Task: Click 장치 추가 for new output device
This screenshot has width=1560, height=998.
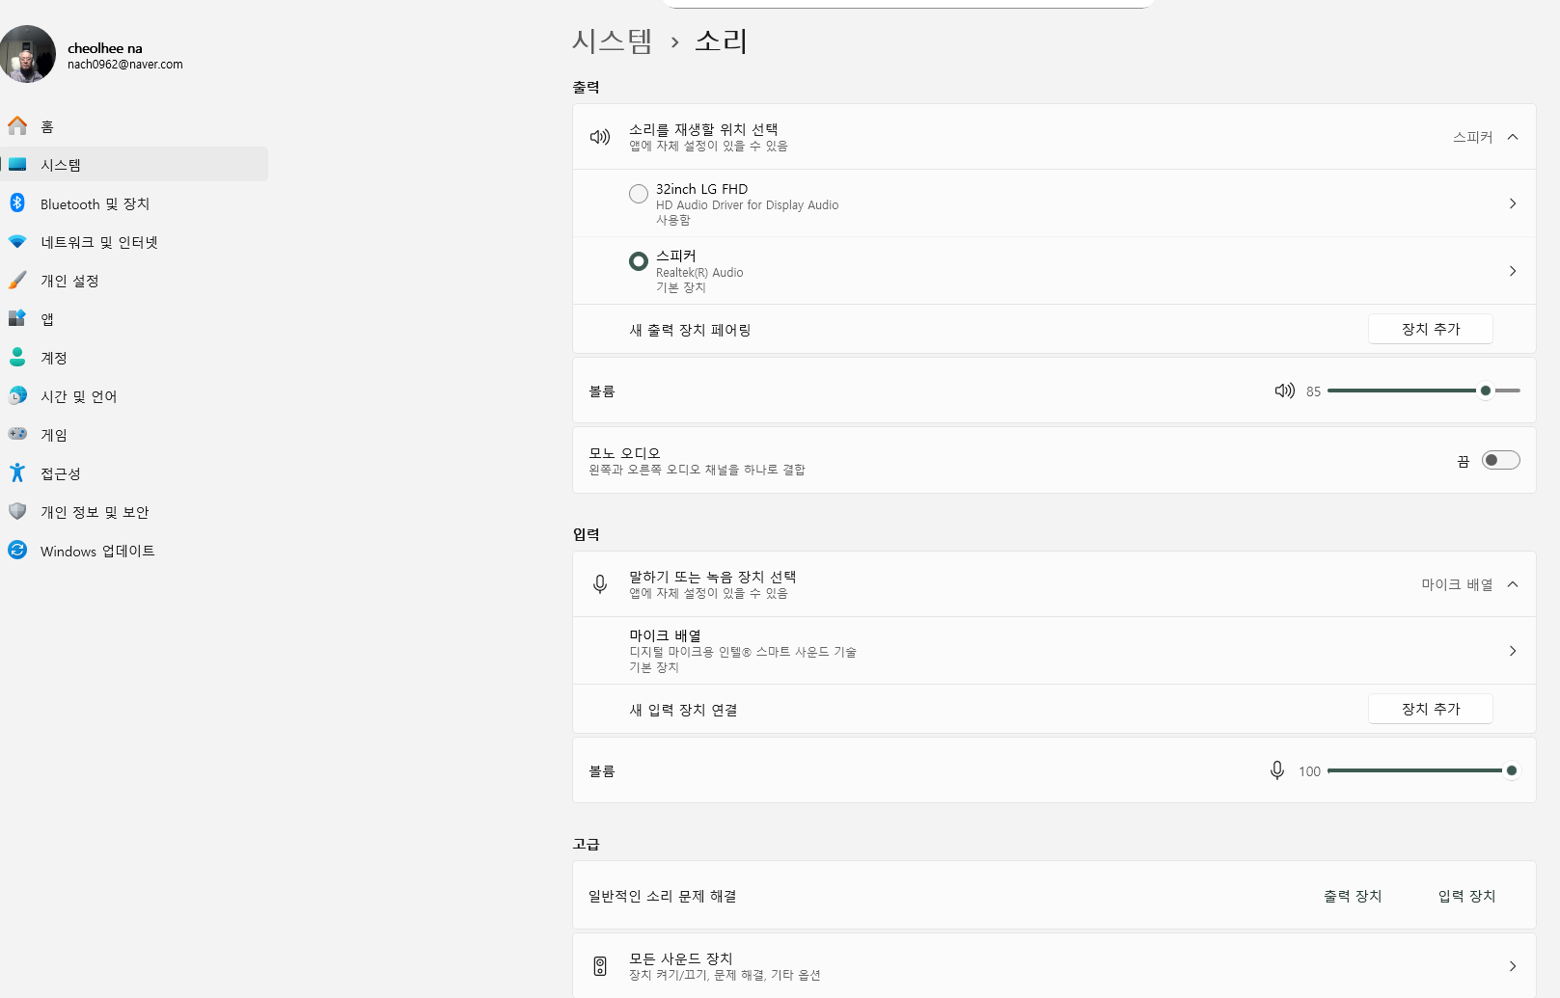Action: (1430, 329)
